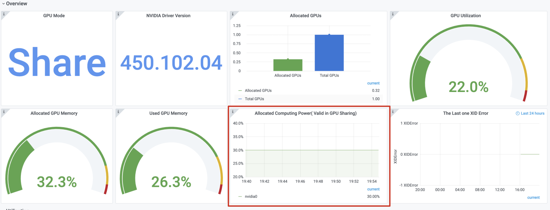
Task: Click the 22.0% GPU utilization value
Action: (468, 87)
